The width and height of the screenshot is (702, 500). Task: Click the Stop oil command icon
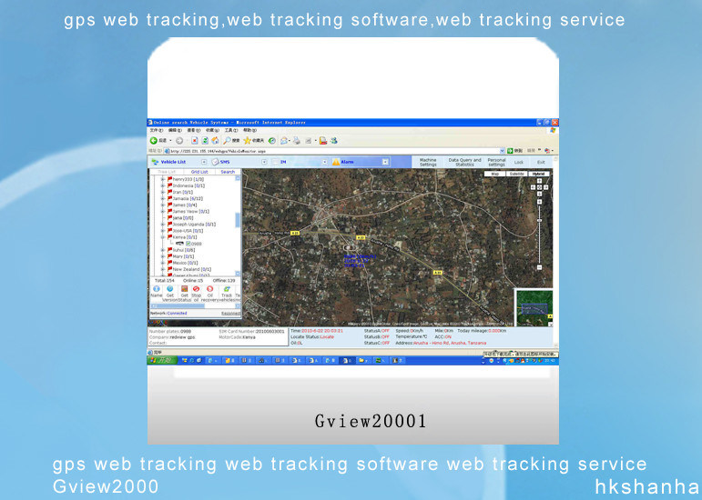pos(197,289)
